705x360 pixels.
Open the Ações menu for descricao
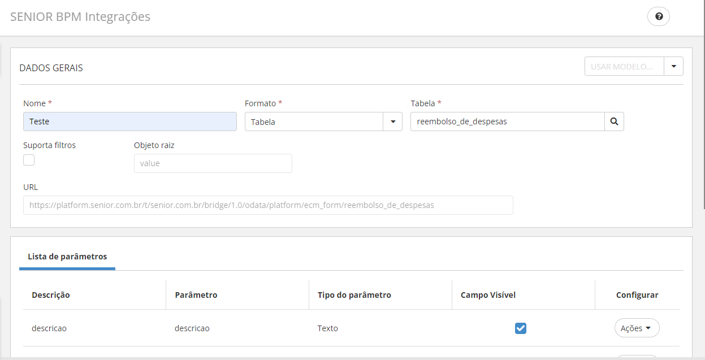(x=637, y=328)
